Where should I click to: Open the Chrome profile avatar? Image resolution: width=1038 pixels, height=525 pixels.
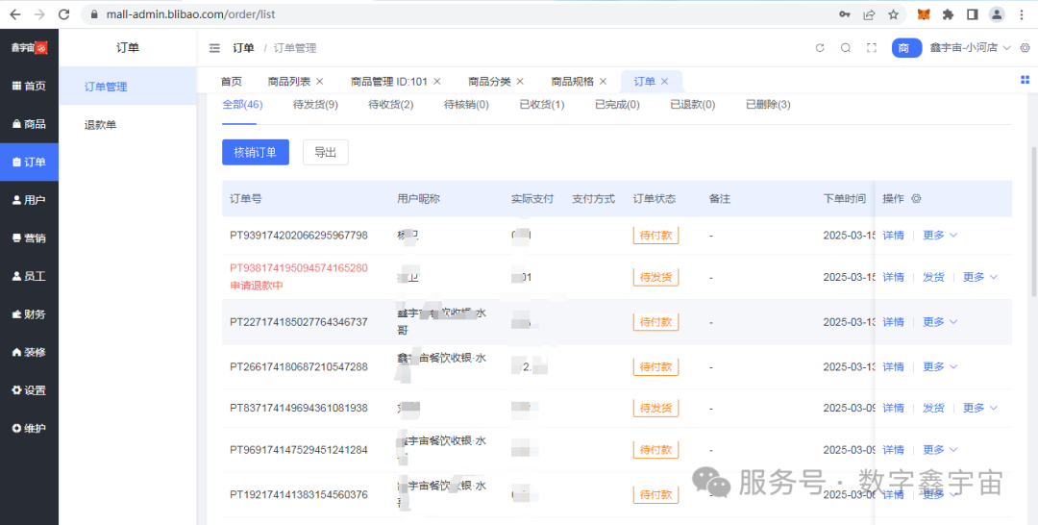pyautogui.click(x=997, y=13)
